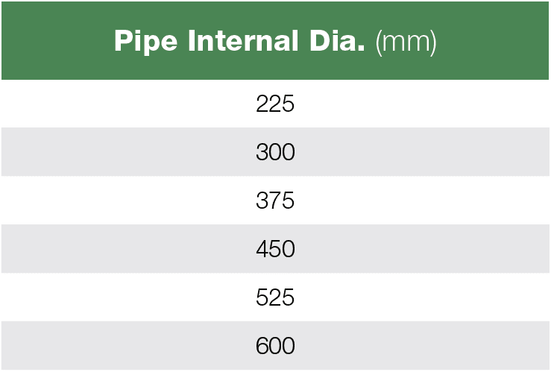This screenshot has width=551, height=372.
Task: Click the white row containing 525
Action: tap(275, 297)
